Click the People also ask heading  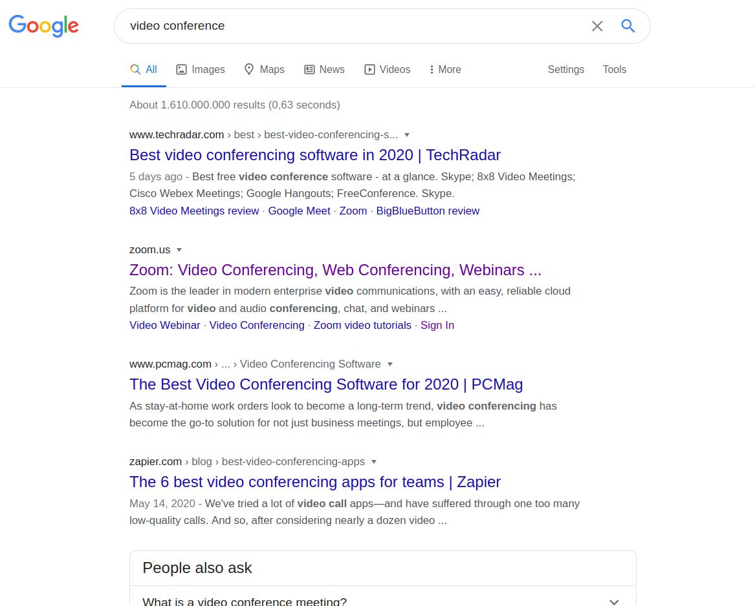click(x=197, y=568)
